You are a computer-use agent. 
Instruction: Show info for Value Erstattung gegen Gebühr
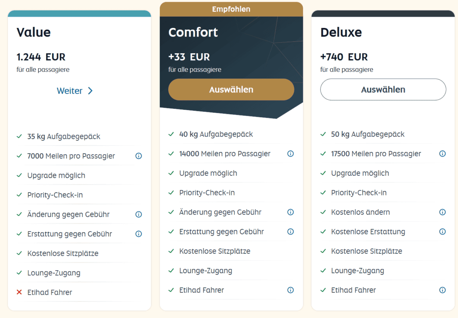click(x=139, y=234)
